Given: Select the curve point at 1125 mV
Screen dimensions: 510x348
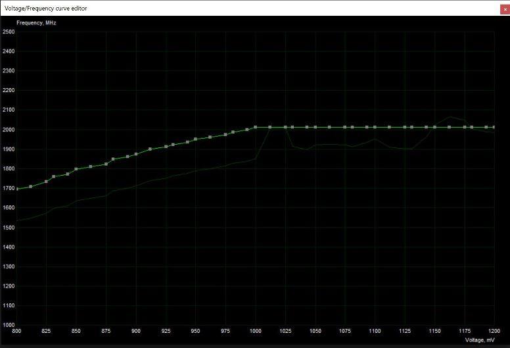Looking at the screenshot, I should click(405, 127).
